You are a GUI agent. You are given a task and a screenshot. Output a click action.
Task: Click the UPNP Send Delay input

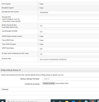click(x=69, y=49)
